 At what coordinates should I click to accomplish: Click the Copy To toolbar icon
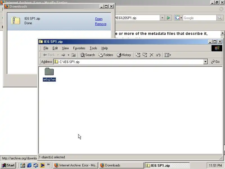coord(145,55)
